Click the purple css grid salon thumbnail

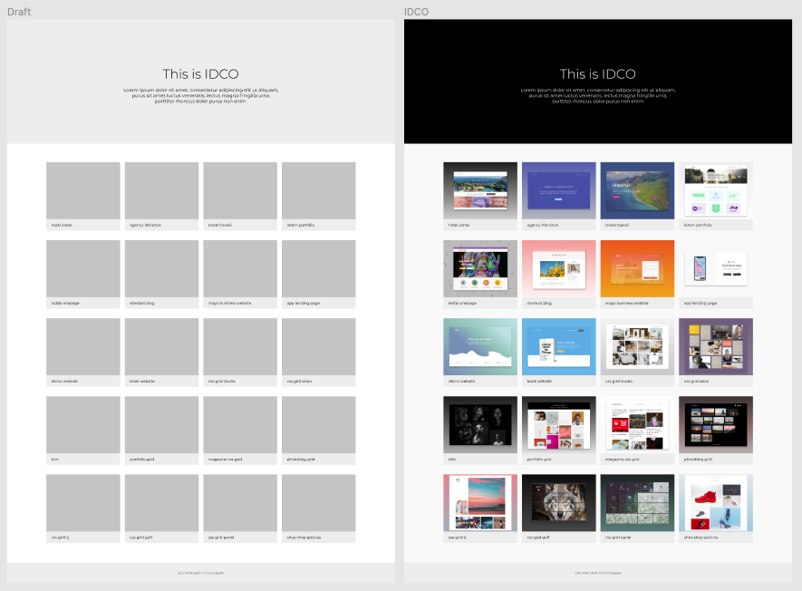click(x=716, y=347)
